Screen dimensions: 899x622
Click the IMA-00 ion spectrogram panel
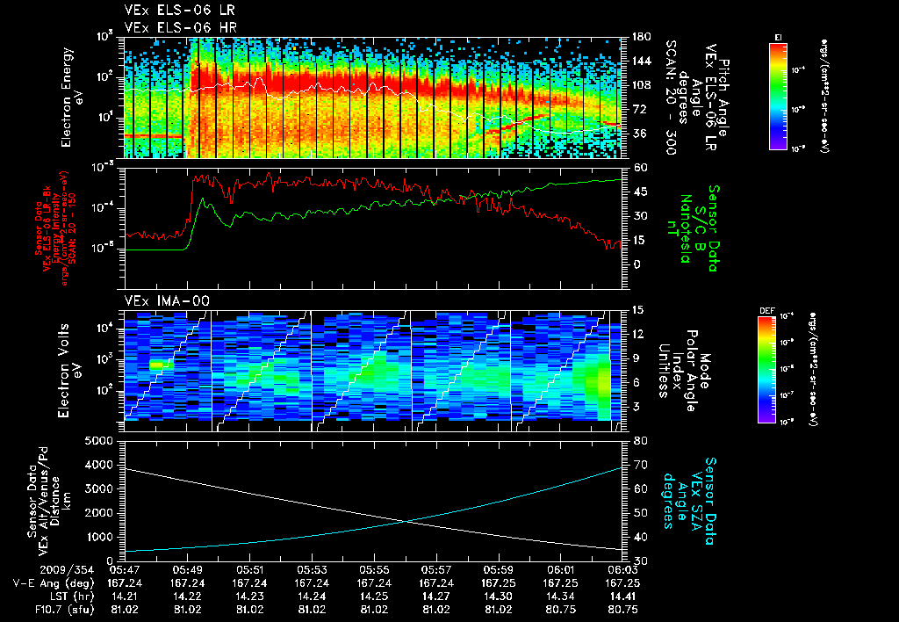tap(372, 370)
